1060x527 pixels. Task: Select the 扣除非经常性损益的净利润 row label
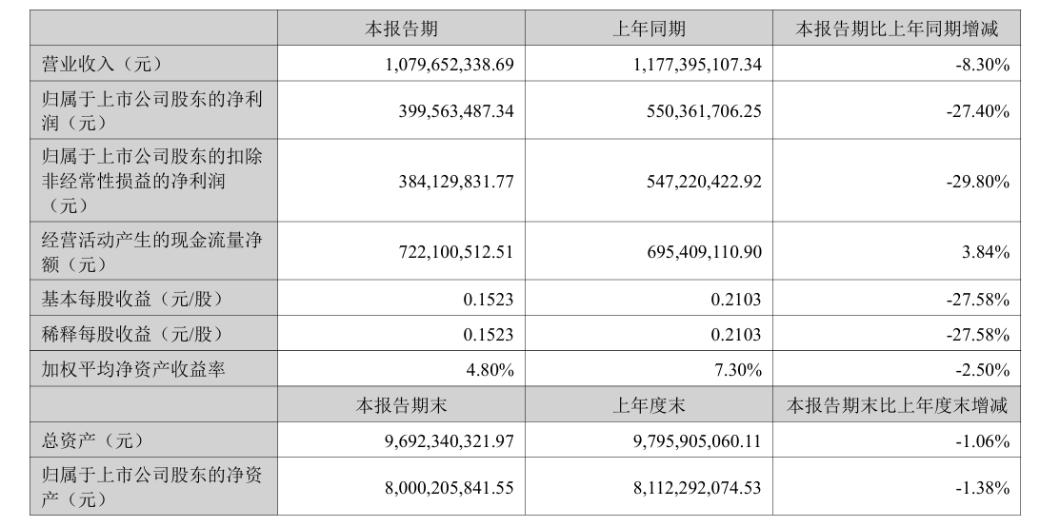click(152, 181)
